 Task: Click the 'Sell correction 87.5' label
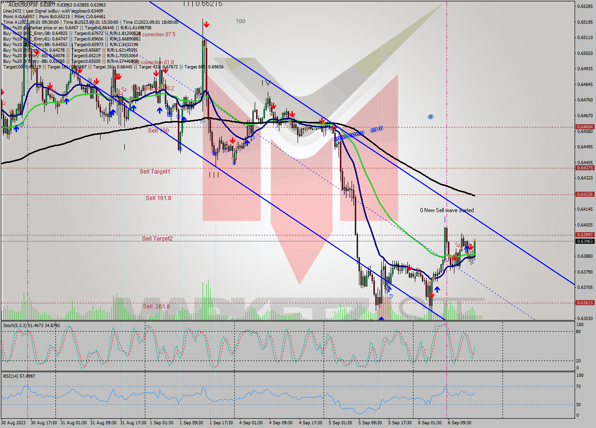[154, 34]
